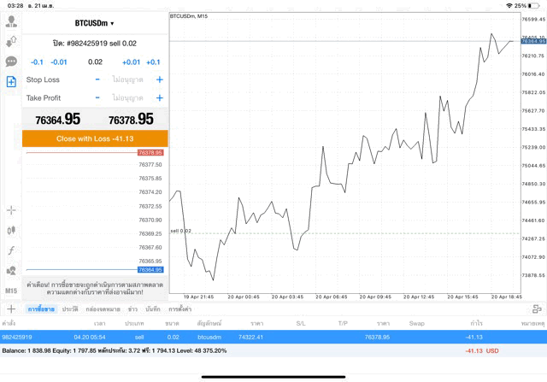Viewport: 547px width, 382px height.
Task: Decrease the Take Profit value with minus
Action: pos(97,98)
